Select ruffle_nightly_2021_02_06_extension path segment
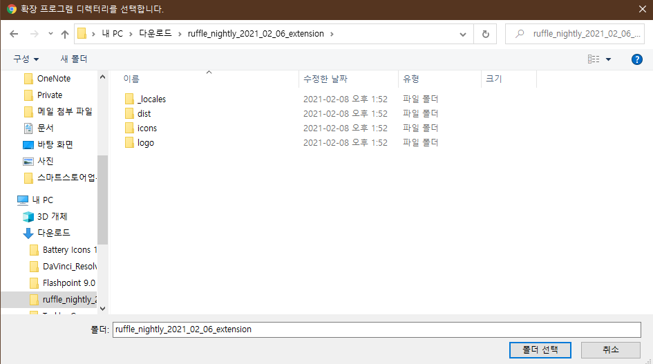 click(256, 34)
